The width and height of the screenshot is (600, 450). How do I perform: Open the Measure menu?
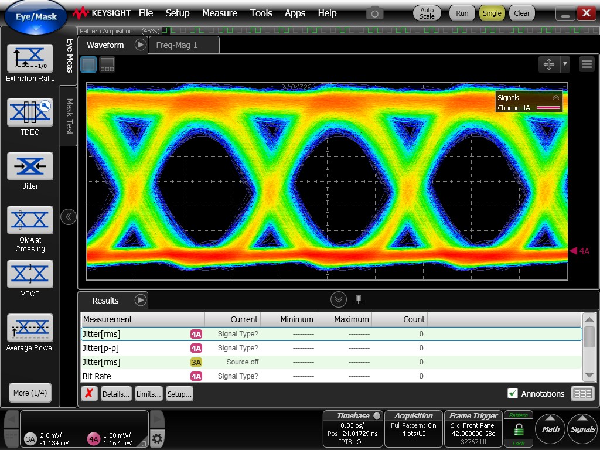pos(220,13)
